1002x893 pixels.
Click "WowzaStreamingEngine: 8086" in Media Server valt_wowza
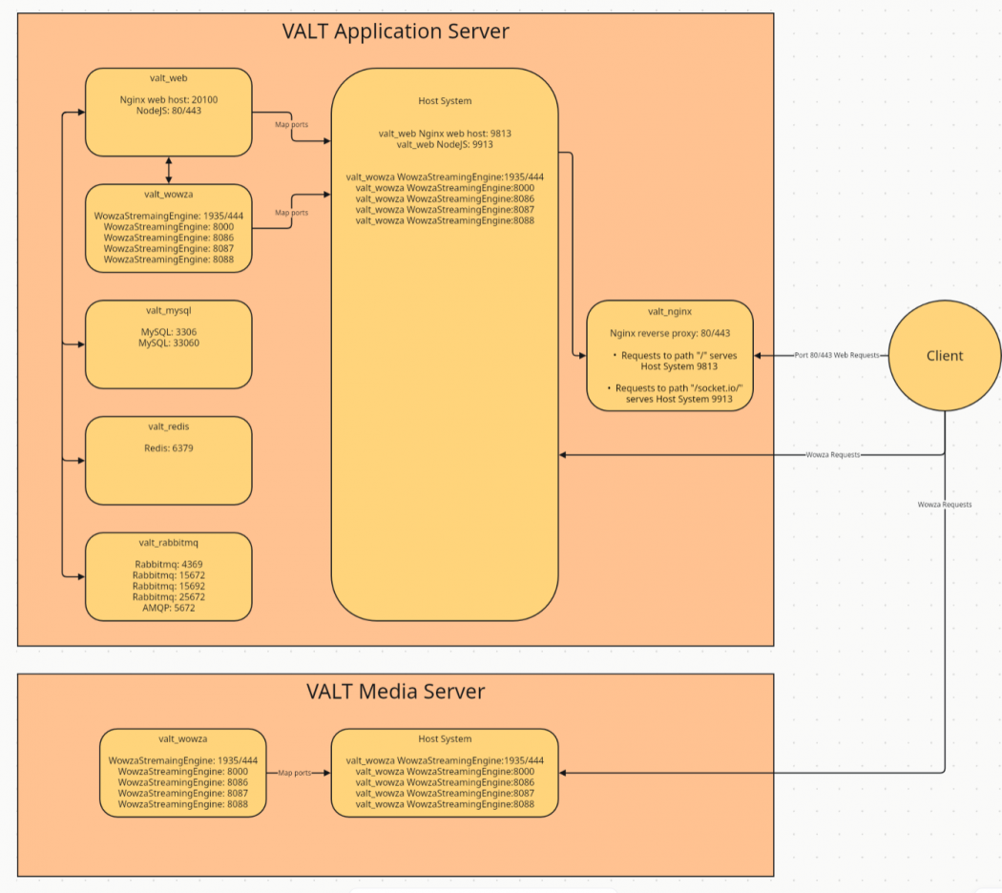pyautogui.click(x=183, y=782)
